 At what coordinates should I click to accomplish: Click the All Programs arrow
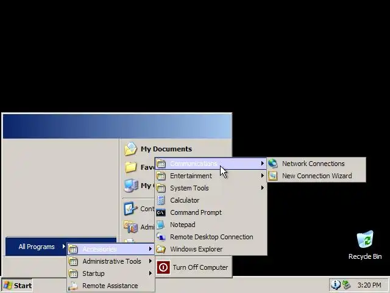(63, 247)
